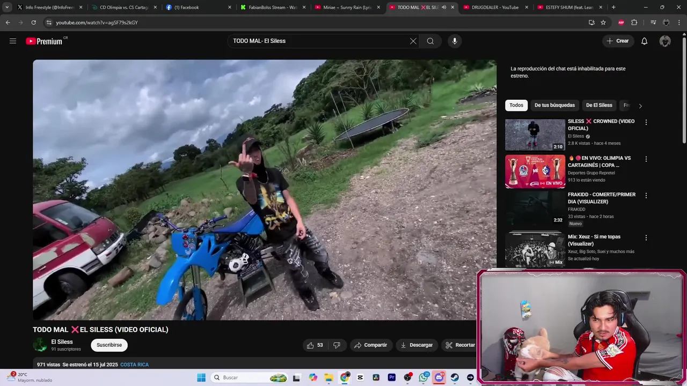Go to YouTube Premium home logo
The width and height of the screenshot is (687, 386).
click(x=44, y=41)
